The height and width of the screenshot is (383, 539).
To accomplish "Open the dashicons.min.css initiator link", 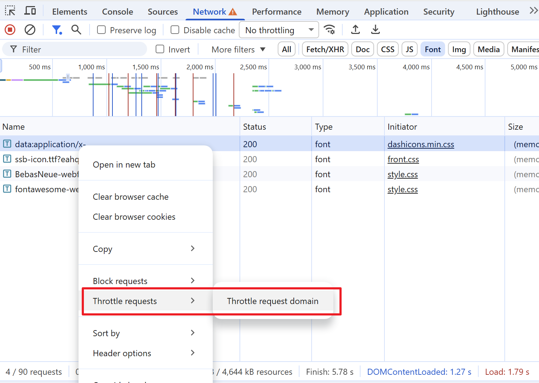I will (420, 144).
